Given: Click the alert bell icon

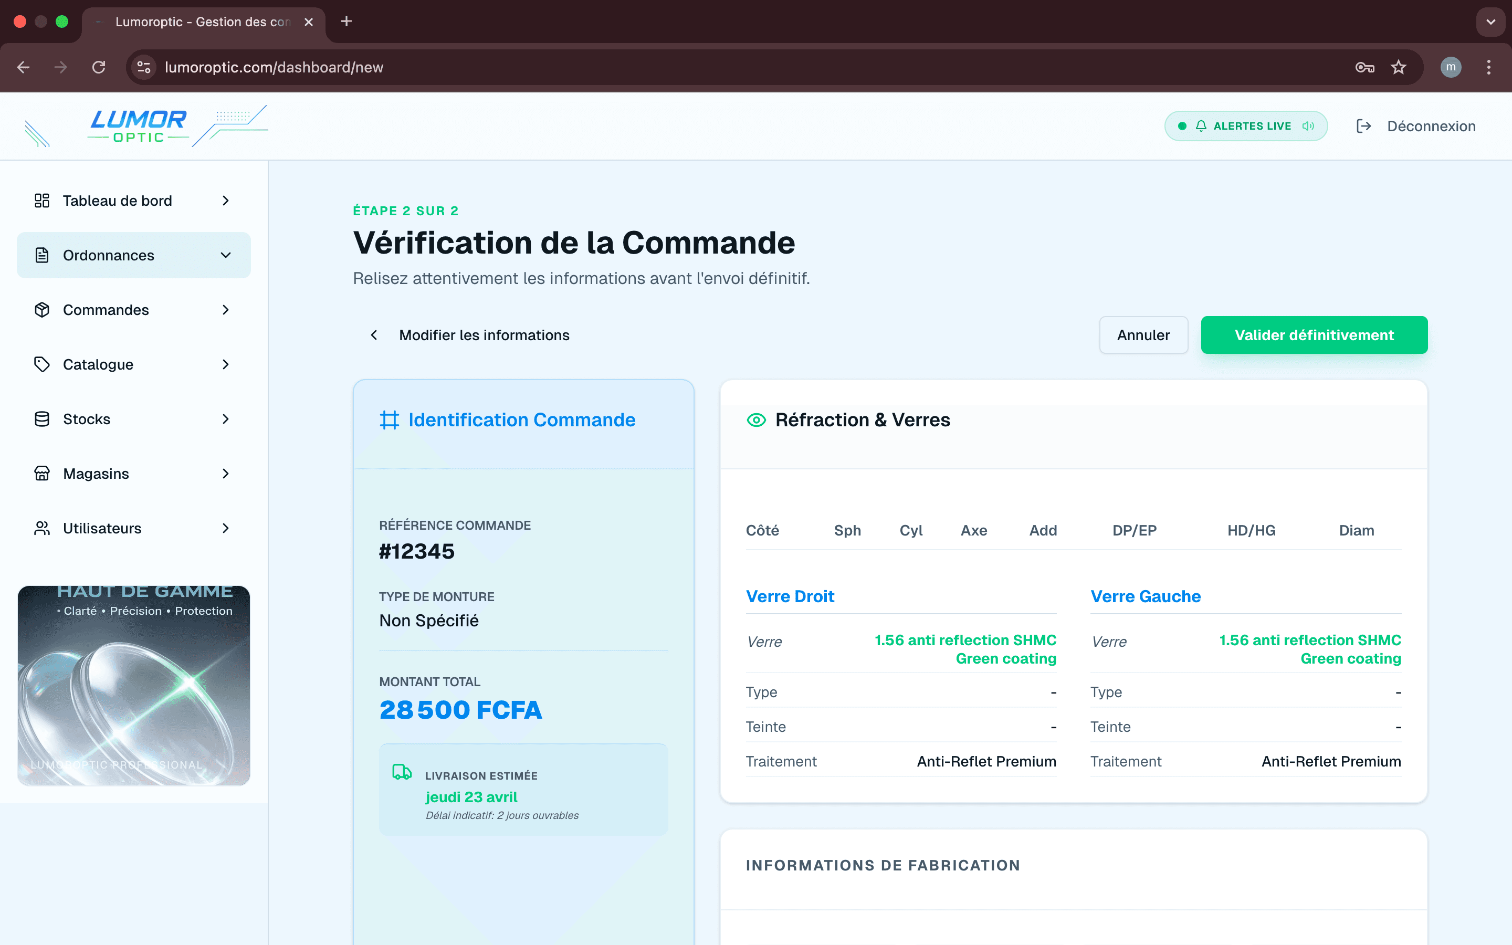Looking at the screenshot, I should [1201, 126].
